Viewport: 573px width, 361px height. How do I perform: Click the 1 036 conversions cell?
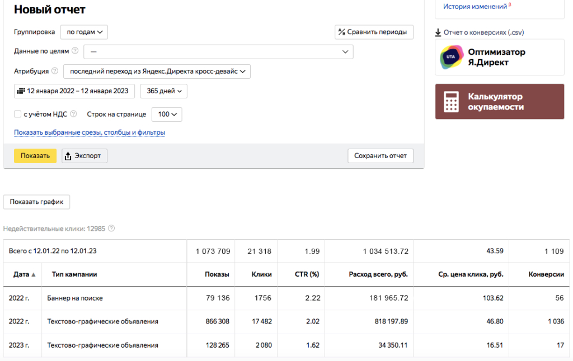point(556,321)
